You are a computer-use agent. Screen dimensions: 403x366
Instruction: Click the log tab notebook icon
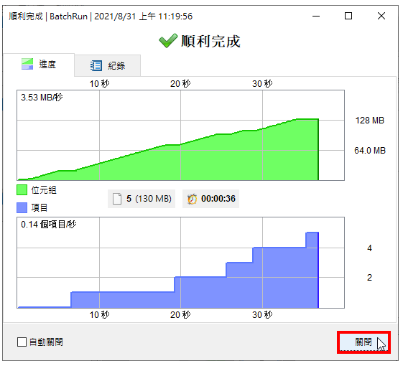(96, 66)
